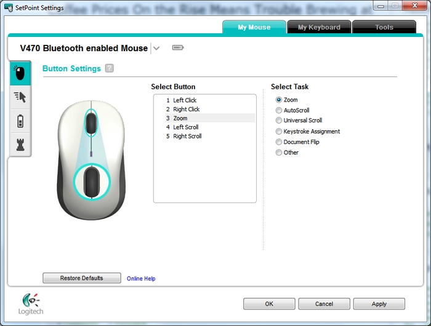The image size is (431, 326).
Task: Select the Zoom task radio button
Action: tap(279, 100)
